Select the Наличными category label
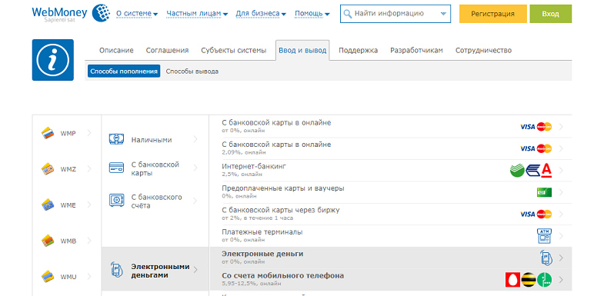 pos(152,140)
